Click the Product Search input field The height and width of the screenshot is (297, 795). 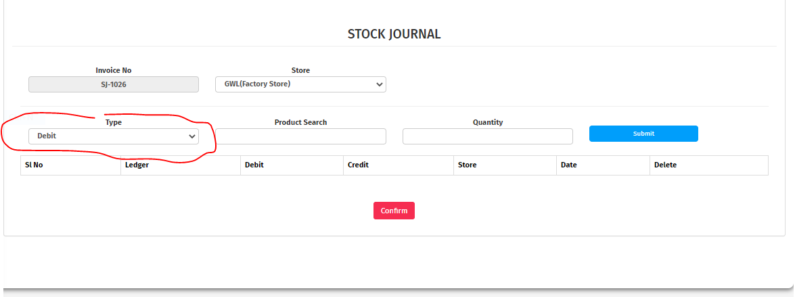coord(300,136)
